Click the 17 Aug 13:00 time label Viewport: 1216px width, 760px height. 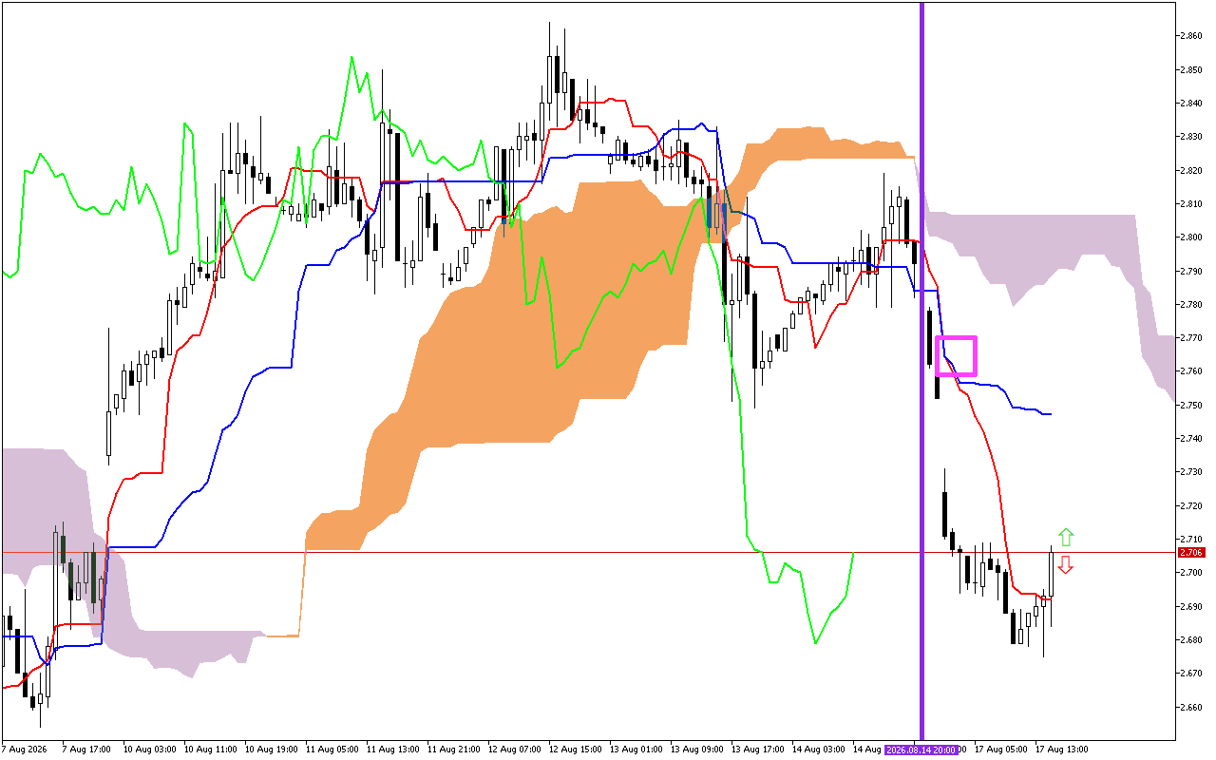coord(1062,750)
